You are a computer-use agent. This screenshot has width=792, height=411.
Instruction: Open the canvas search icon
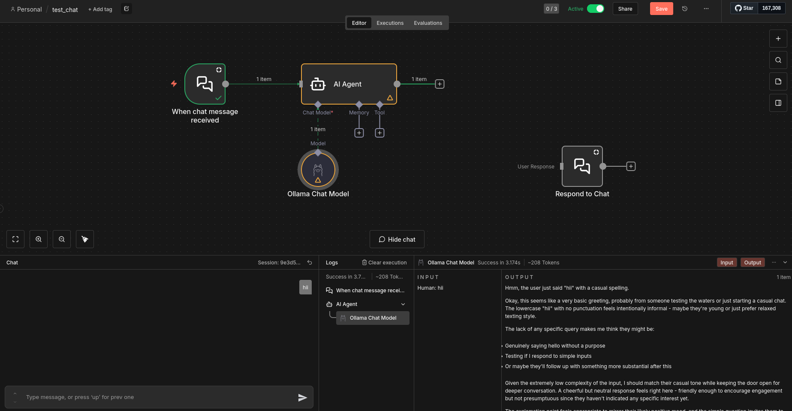point(778,60)
